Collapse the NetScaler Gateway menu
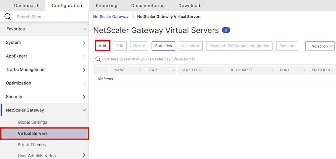Viewport: 336px width, 159px height. [x=84, y=110]
